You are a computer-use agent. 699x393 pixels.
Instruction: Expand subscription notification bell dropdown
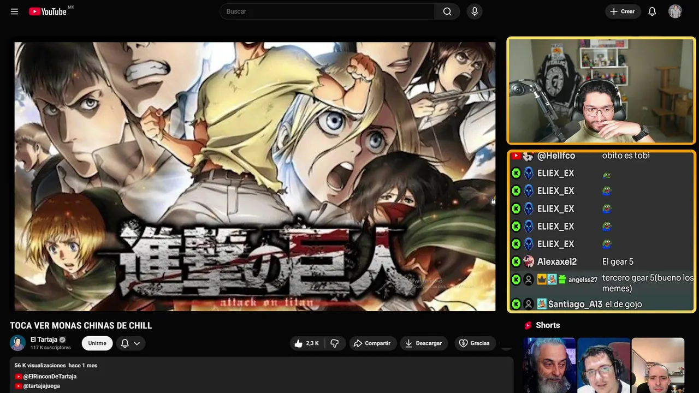point(131,343)
